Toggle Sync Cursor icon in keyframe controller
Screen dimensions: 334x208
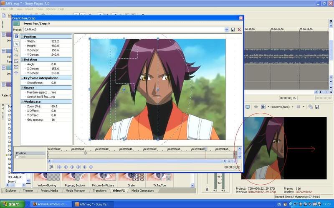click(x=51, y=167)
